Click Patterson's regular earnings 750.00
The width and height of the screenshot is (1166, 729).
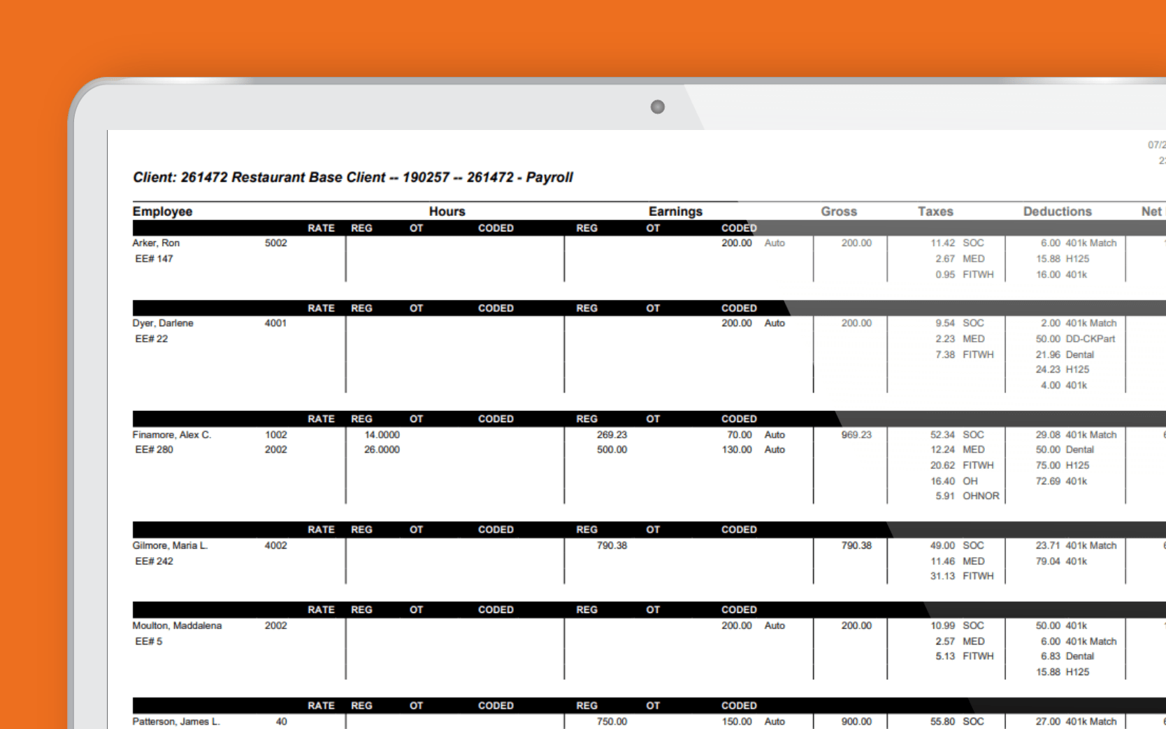click(x=612, y=721)
